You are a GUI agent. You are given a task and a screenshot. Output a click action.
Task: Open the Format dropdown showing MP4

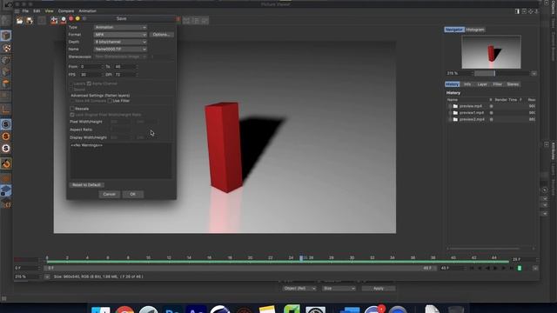120,35
